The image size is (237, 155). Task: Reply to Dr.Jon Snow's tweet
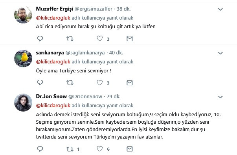pyautogui.click(x=40, y=149)
